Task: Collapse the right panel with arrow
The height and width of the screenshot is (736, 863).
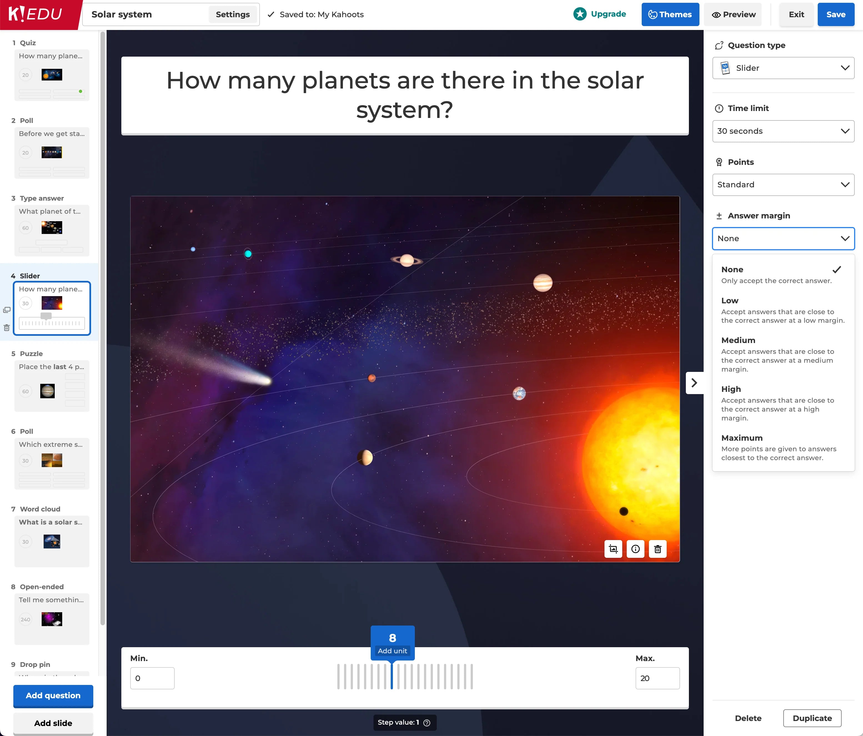Action: click(694, 382)
